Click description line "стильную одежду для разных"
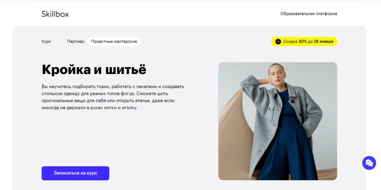381x190 pixels. coord(105,94)
